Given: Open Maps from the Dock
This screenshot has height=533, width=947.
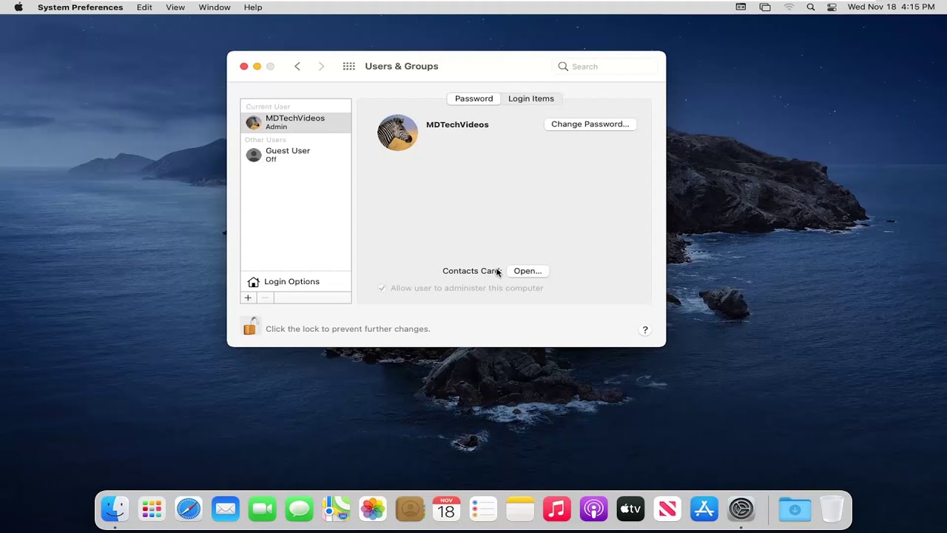Looking at the screenshot, I should point(336,509).
